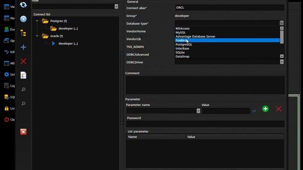Choose MSAccess from database list
The width and height of the screenshot is (303, 170).
pos(227,28)
